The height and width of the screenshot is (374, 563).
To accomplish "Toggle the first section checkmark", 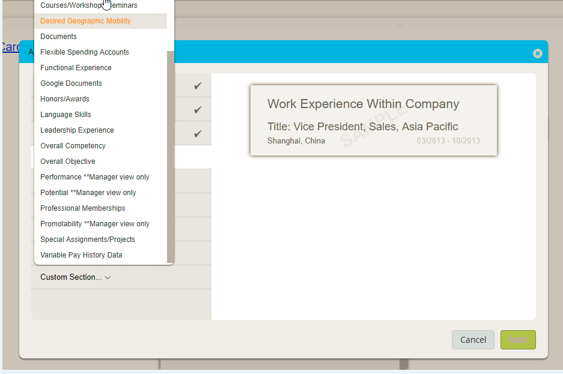I will pyautogui.click(x=198, y=86).
